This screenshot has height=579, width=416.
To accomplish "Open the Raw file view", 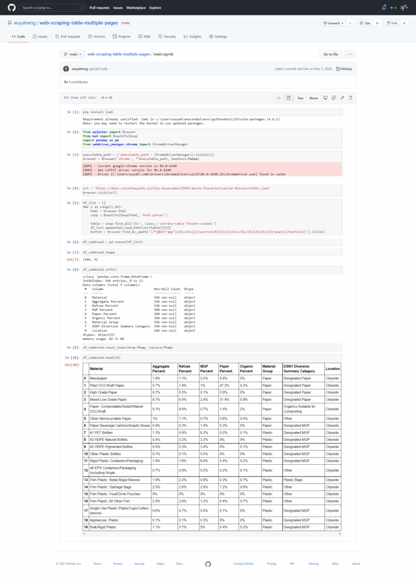I will coord(301,98).
